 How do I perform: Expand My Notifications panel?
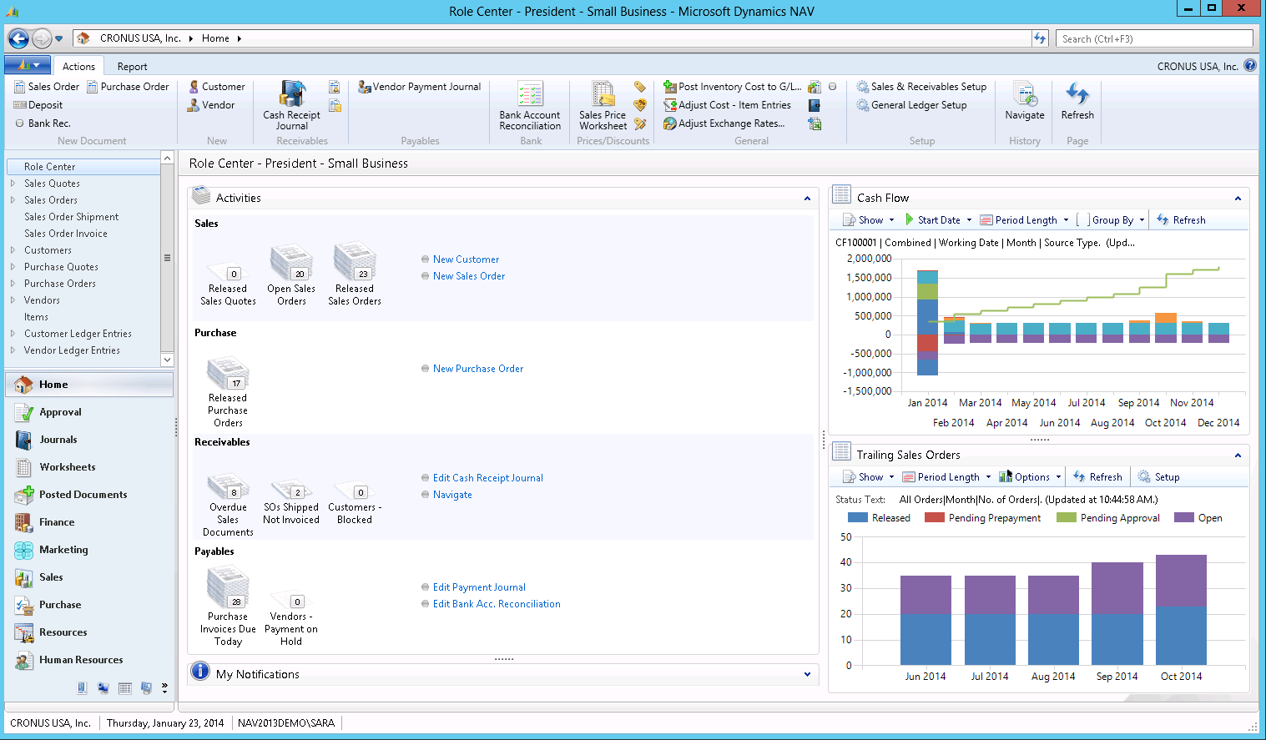coord(807,674)
